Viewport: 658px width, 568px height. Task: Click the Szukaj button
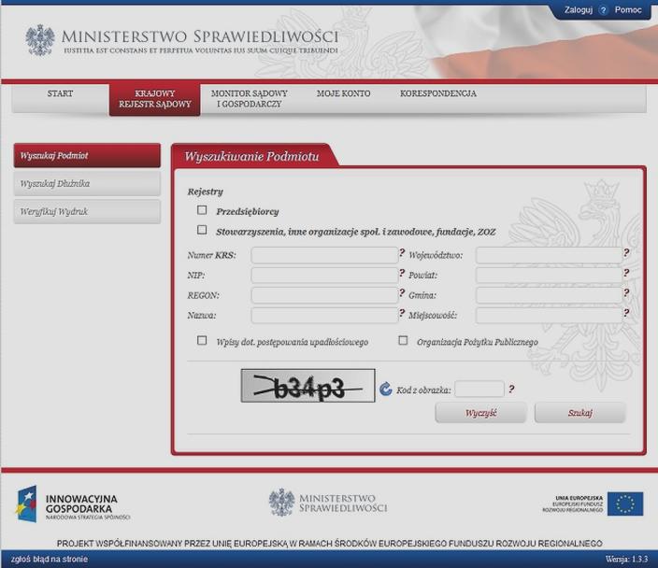579,413
